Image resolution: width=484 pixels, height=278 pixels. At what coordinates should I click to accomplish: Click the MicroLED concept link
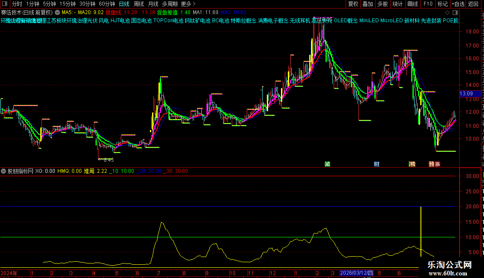(391, 21)
